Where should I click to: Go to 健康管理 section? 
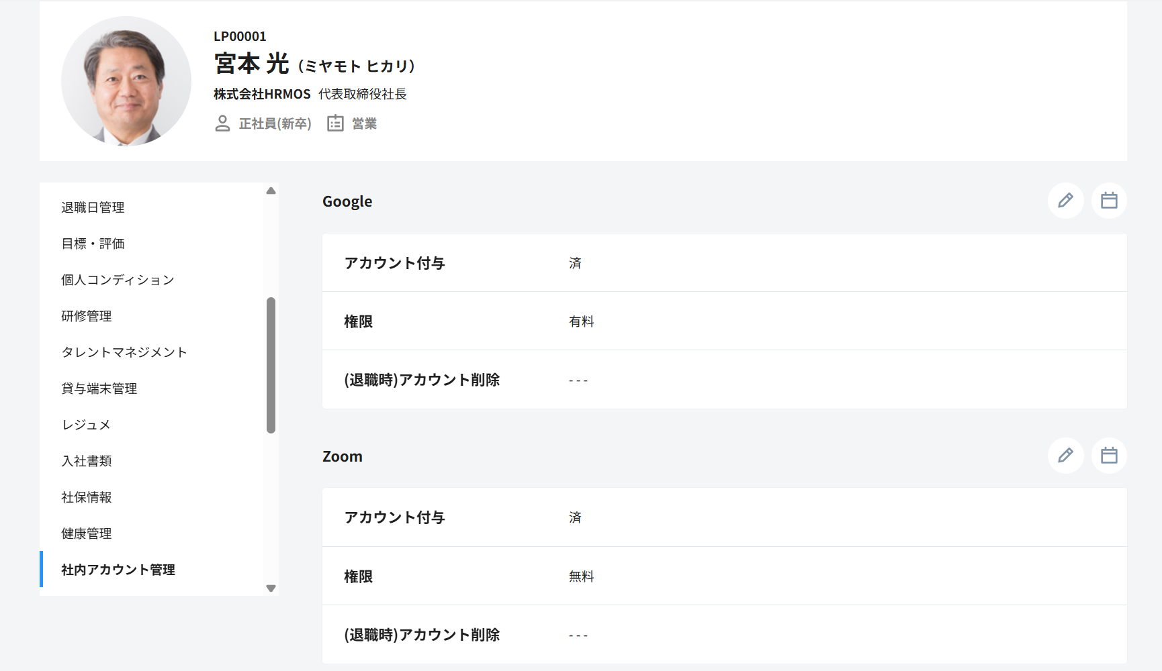[87, 533]
